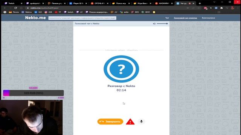241x135 pixels.
Task: Click the red warning triangle report icon
Action: 130,121
